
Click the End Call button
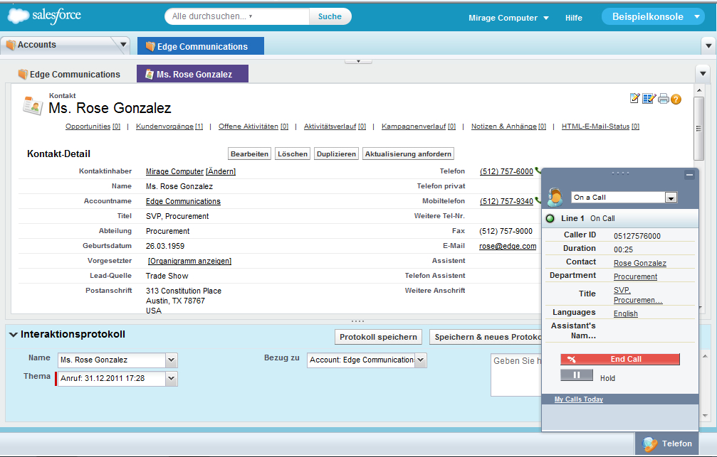(x=619, y=360)
